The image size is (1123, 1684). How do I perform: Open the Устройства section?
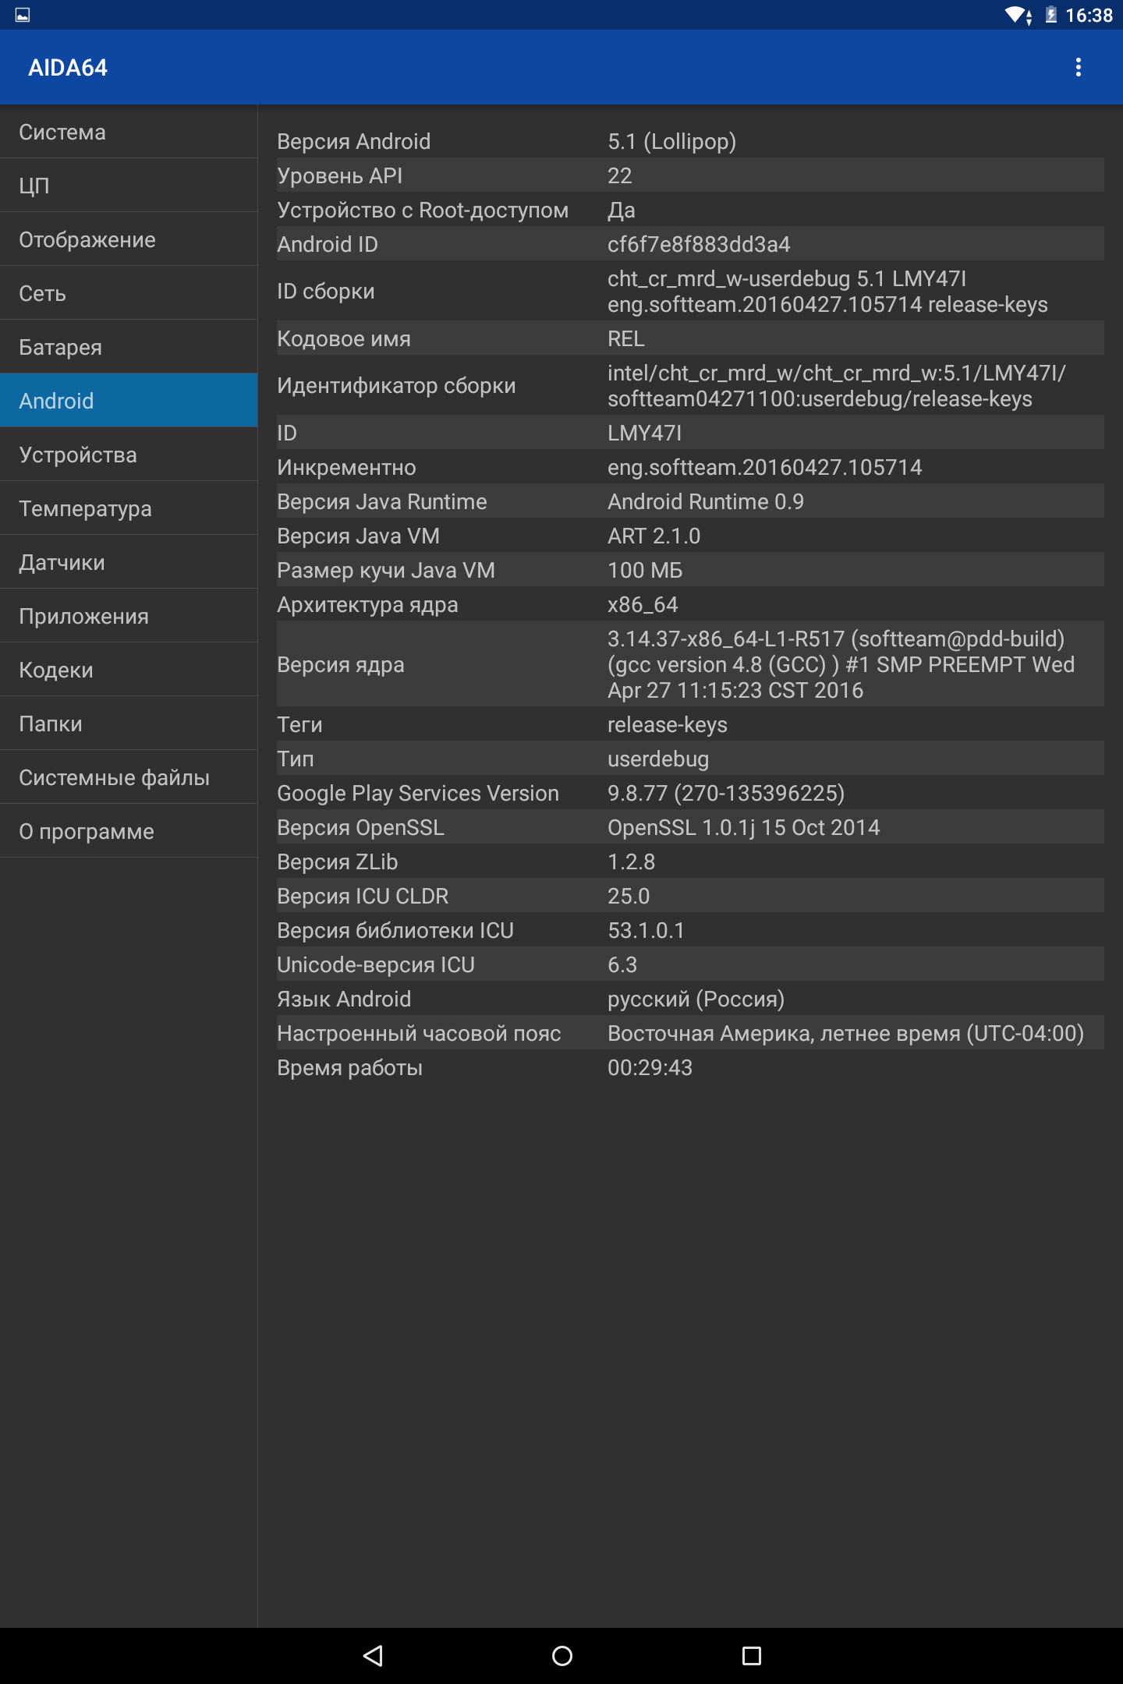click(129, 455)
